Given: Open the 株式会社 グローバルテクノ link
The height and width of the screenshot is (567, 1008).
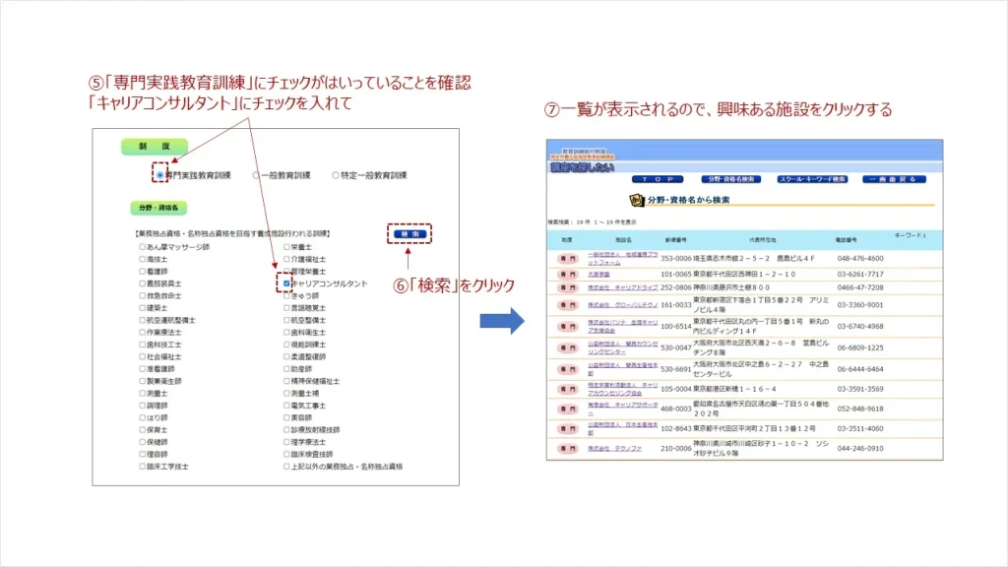Looking at the screenshot, I should [x=622, y=305].
